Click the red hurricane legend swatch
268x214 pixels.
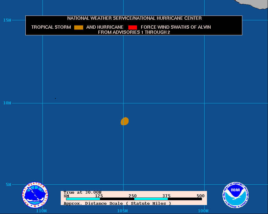pos(133,27)
